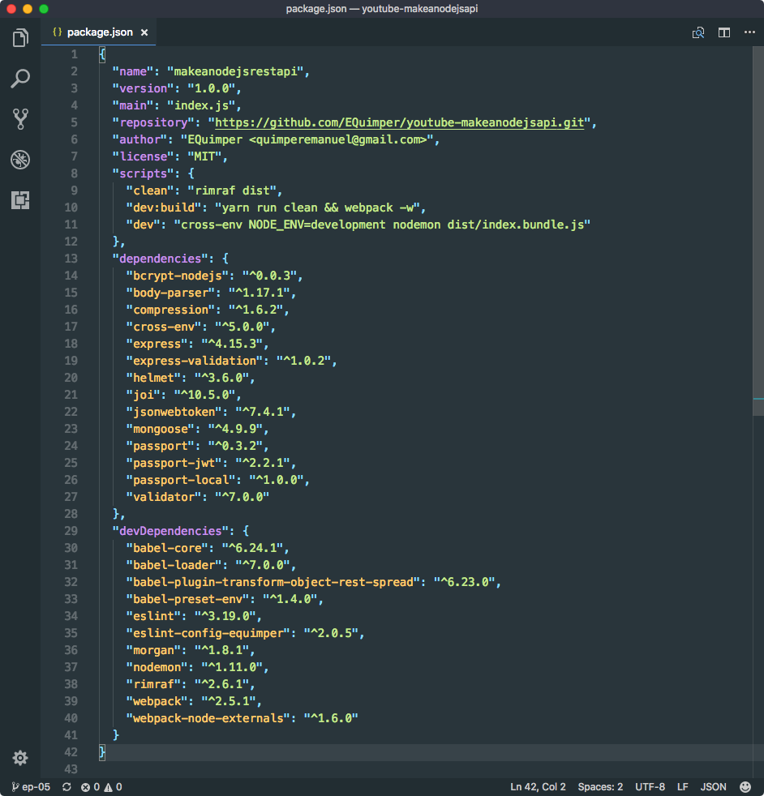Screen dimensions: 764x796
Task: Open the UTF-8 encoding picker
Action: (650, 786)
